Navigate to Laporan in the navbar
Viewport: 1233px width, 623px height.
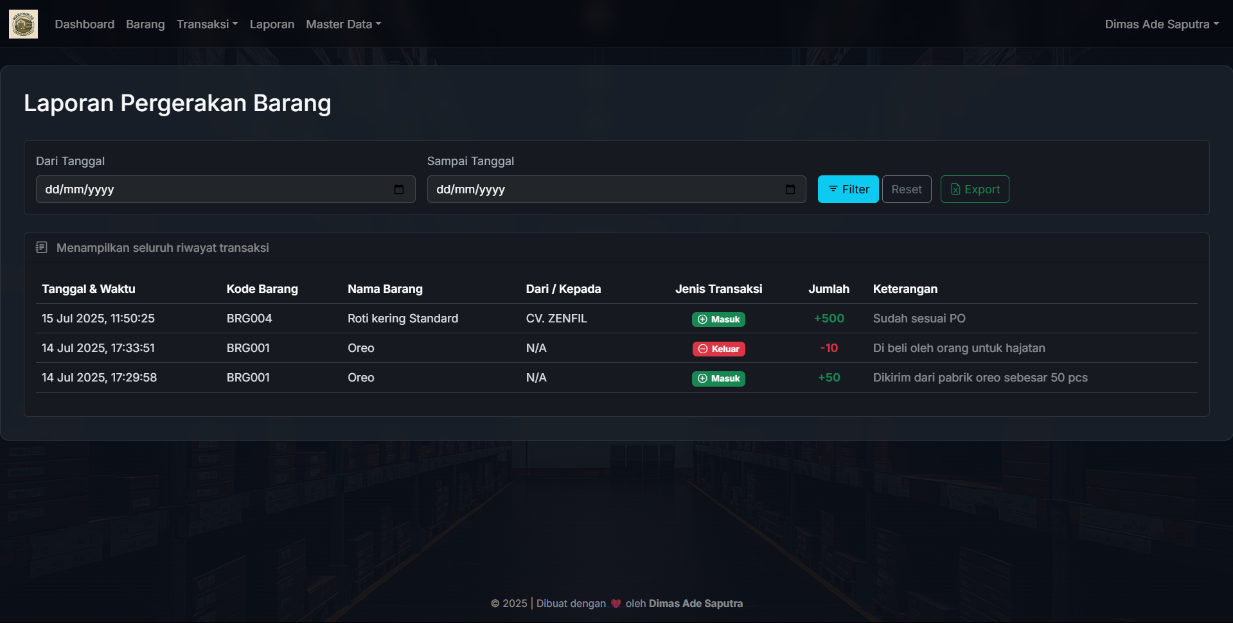tap(272, 24)
